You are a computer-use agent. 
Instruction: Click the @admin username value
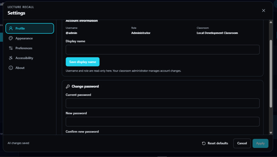click(x=71, y=33)
